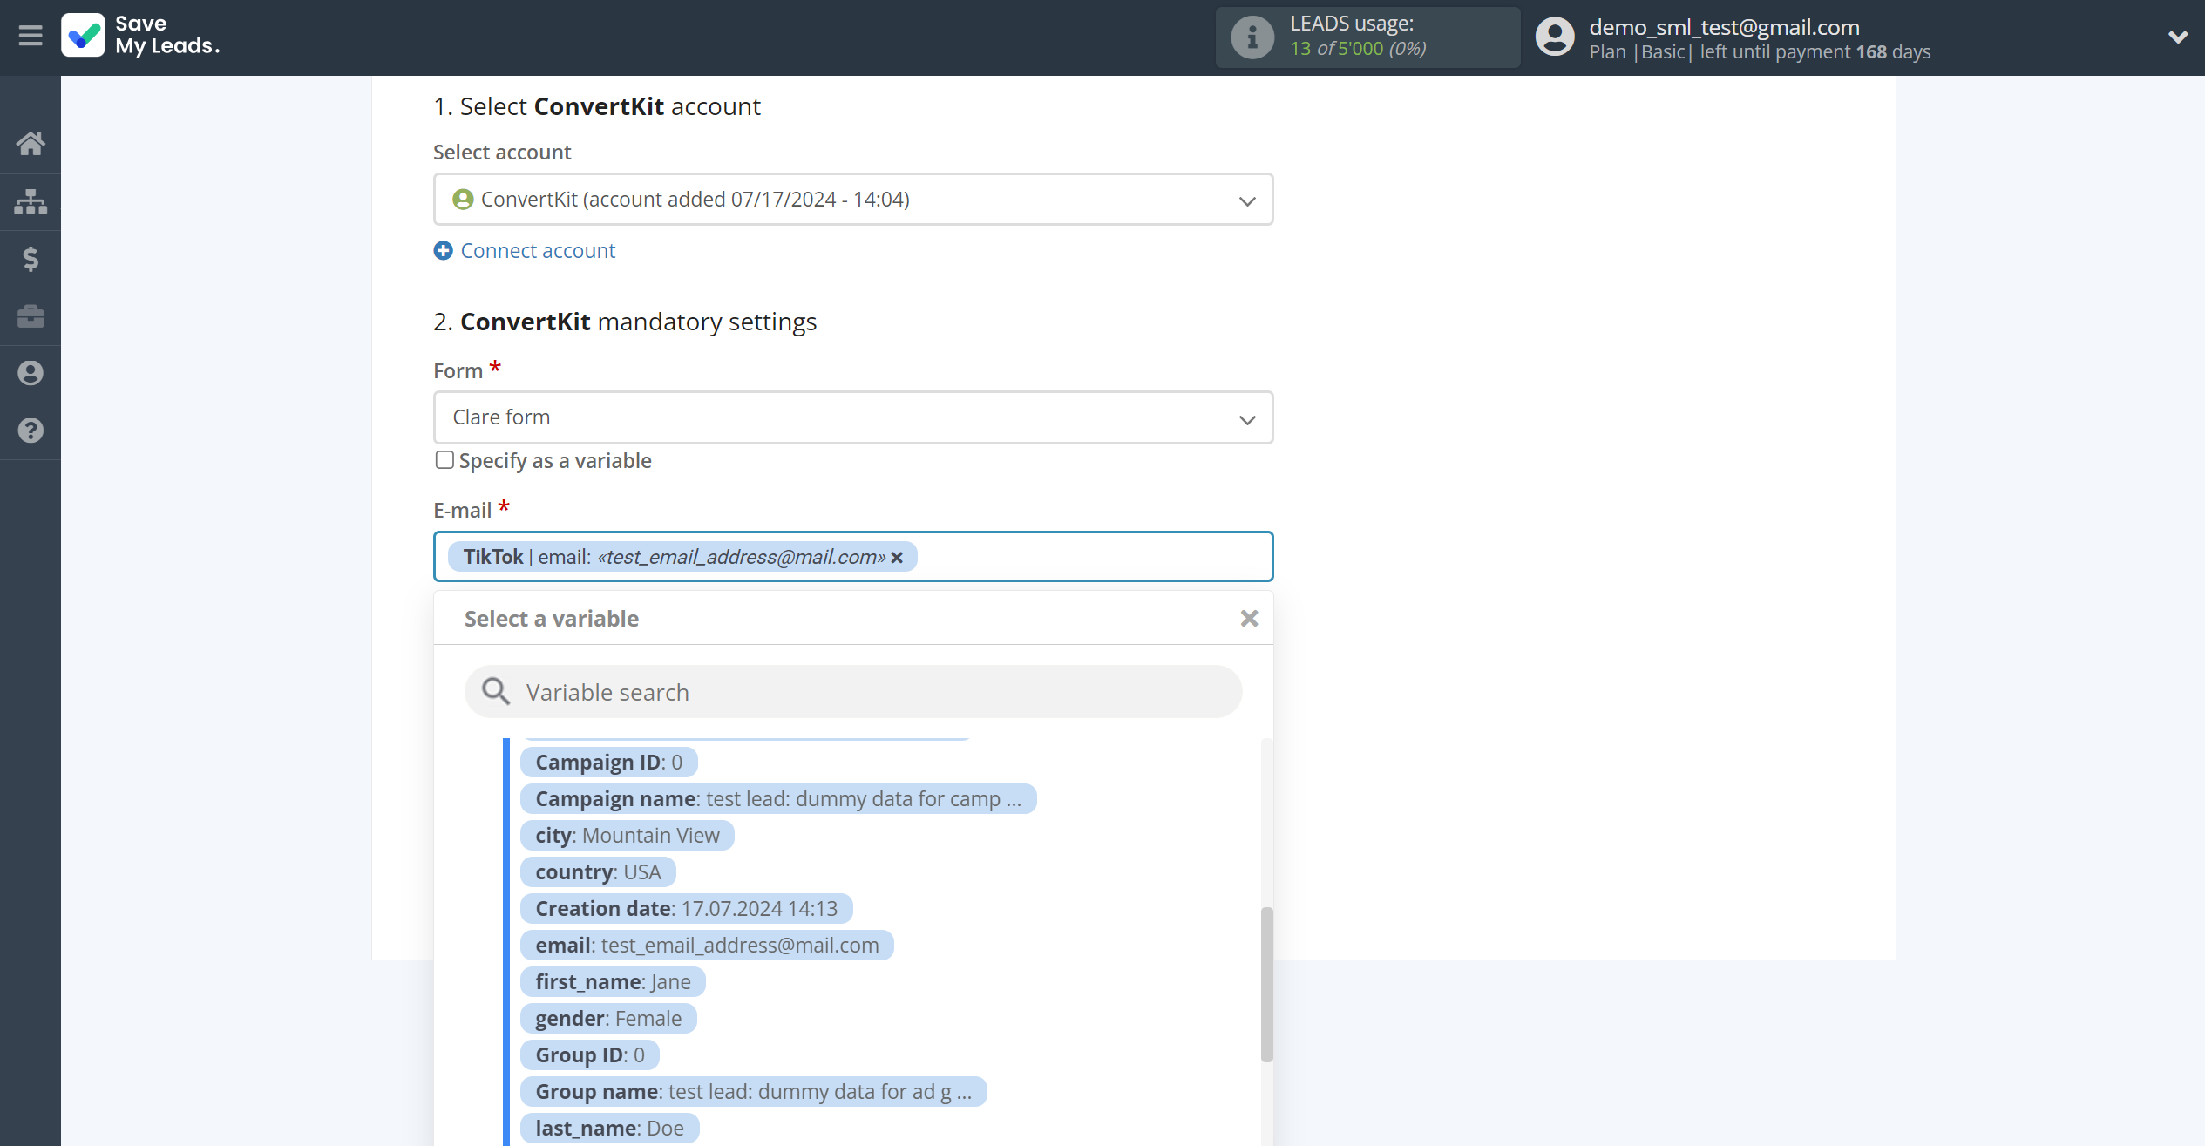Click the Save My Leads logo
This screenshot has height=1146, width=2205.
click(x=140, y=36)
